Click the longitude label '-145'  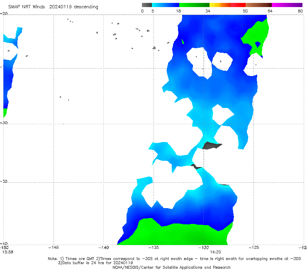54,248
